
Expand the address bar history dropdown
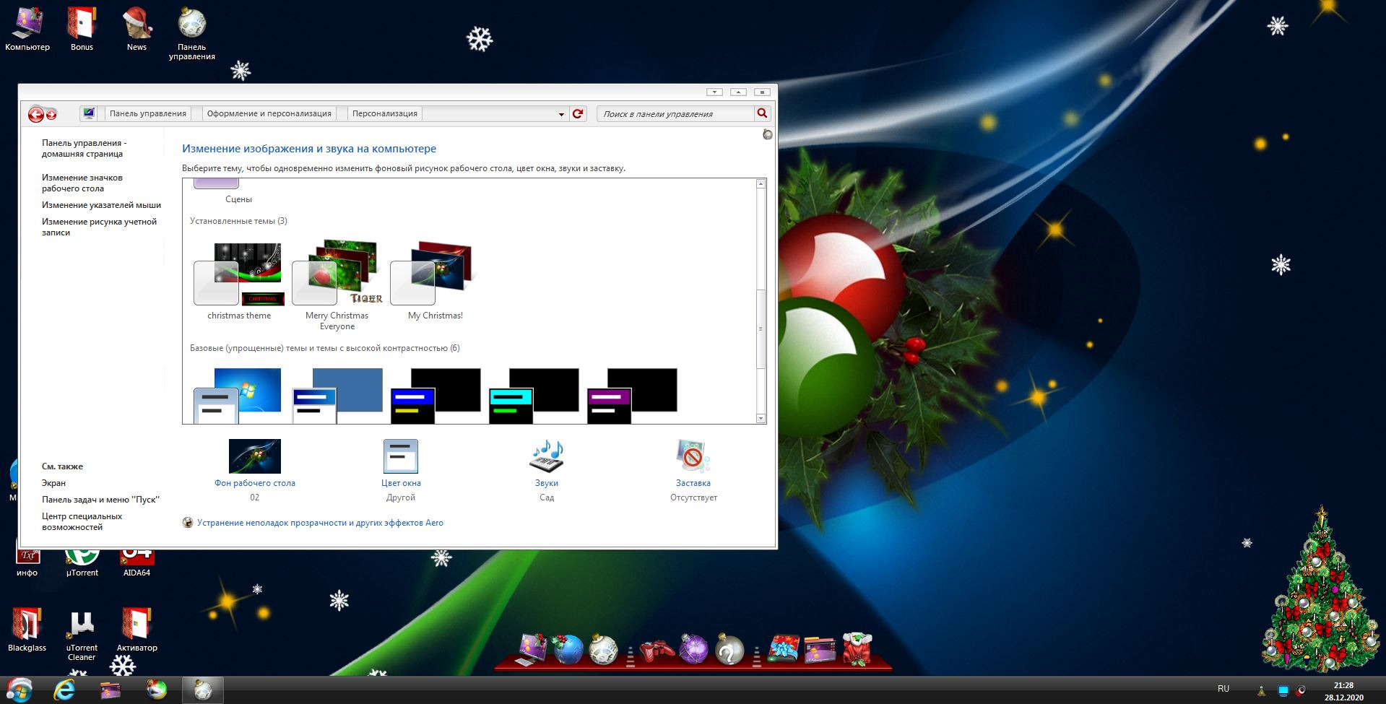point(561,114)
